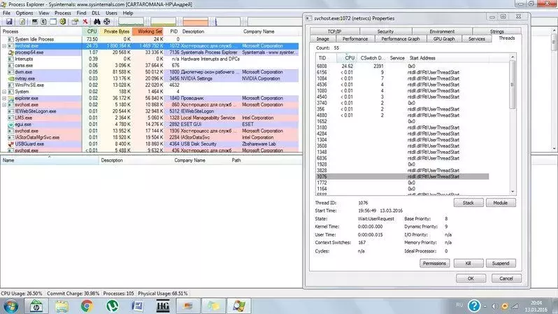
Task: Confirm the dialog with OK
Action: (471, 278)
